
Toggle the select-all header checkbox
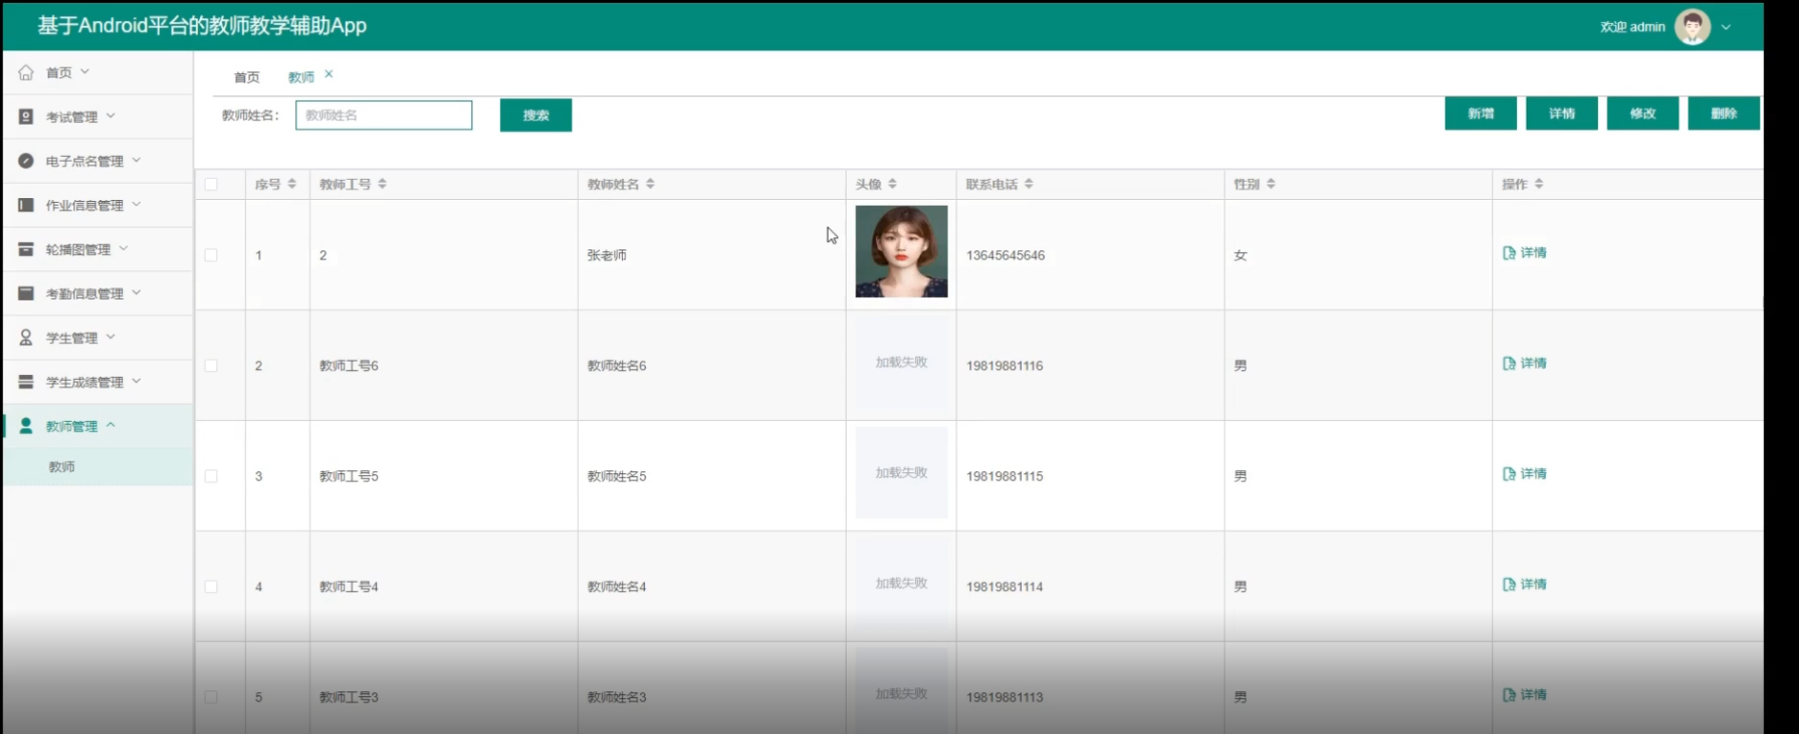click(x=211, y=185)
